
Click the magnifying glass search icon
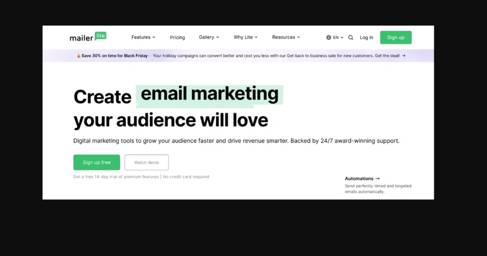[351, 38]
